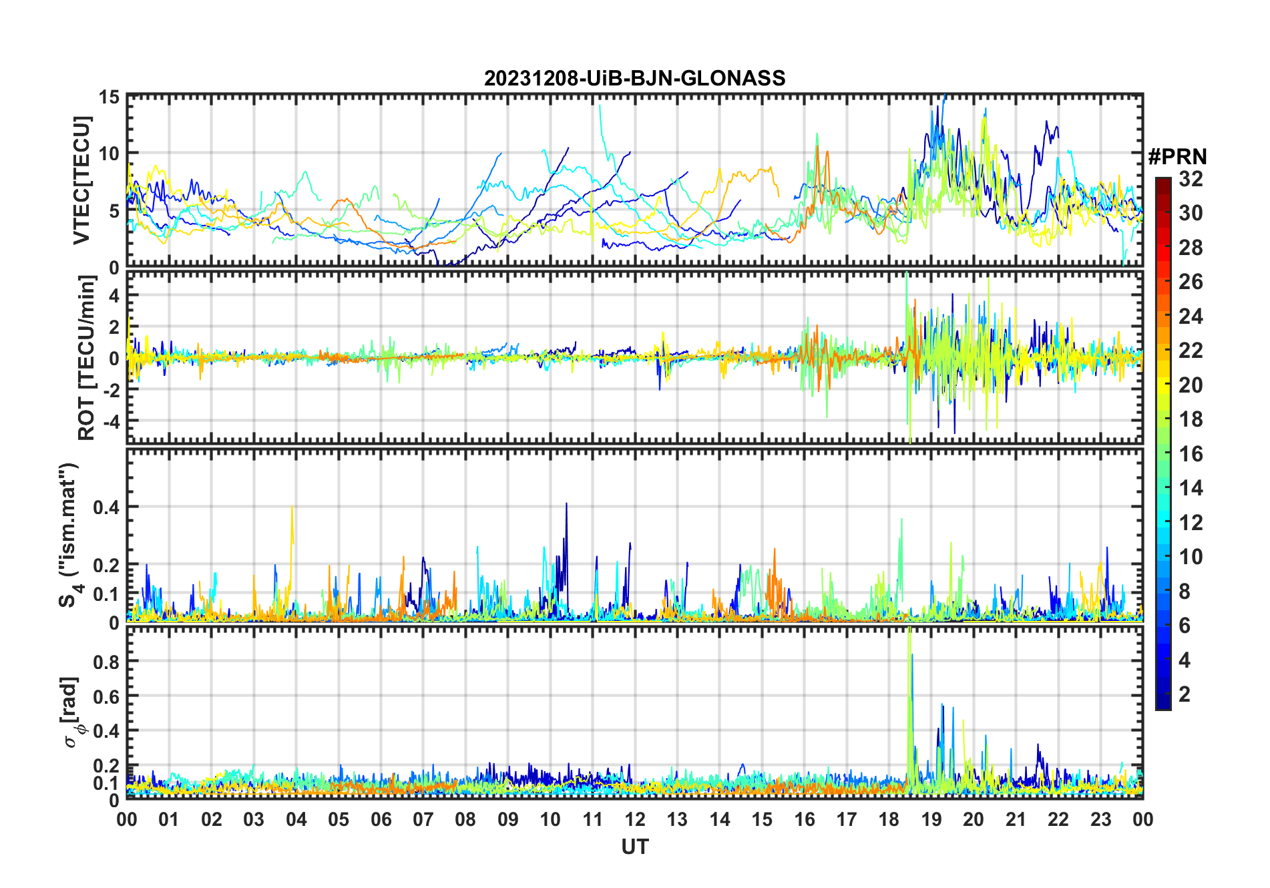Viewport: 1270px width, 888px height.
Task: Click colorbar tick label 32
Action: pos(1191,178)
